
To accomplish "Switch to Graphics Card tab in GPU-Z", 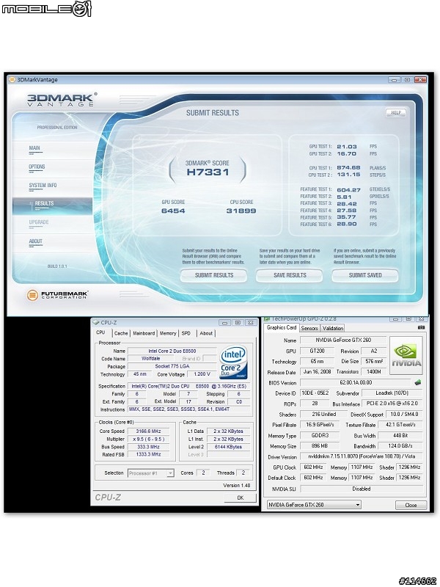I will (282, 327).
